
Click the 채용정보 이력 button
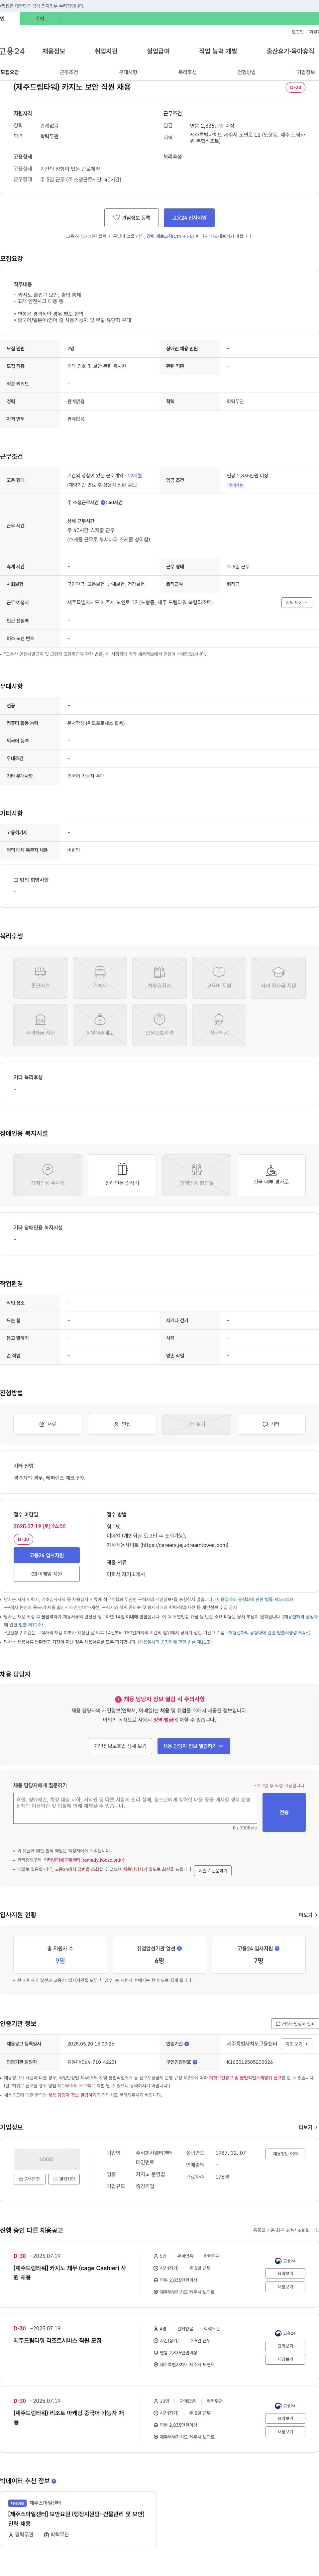285,2154
